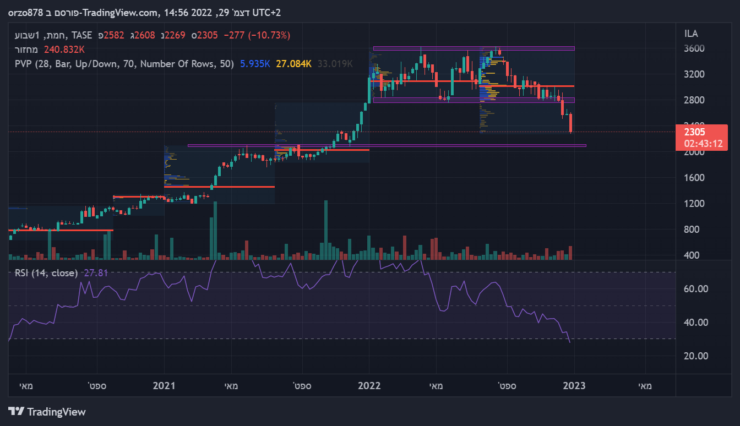Click the 2022 label on the time axis

pyautogui.click(x=369, y=386)
